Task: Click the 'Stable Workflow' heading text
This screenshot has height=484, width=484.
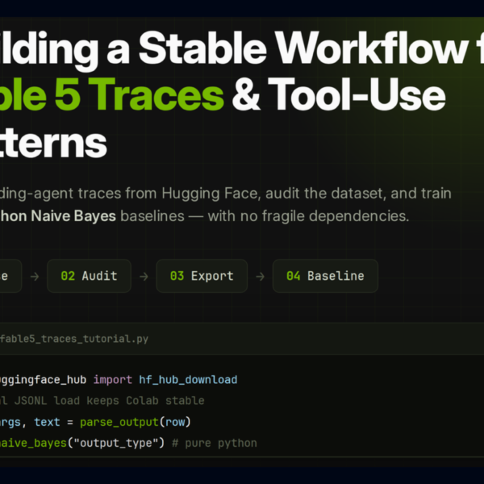Action: click(304, 48)
